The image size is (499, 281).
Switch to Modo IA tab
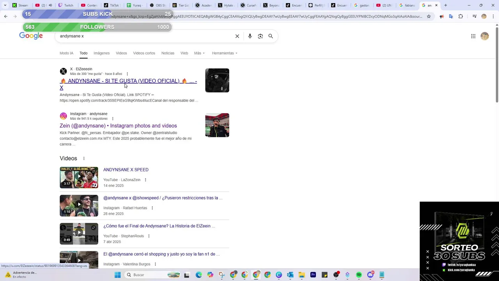click(66, 53)
